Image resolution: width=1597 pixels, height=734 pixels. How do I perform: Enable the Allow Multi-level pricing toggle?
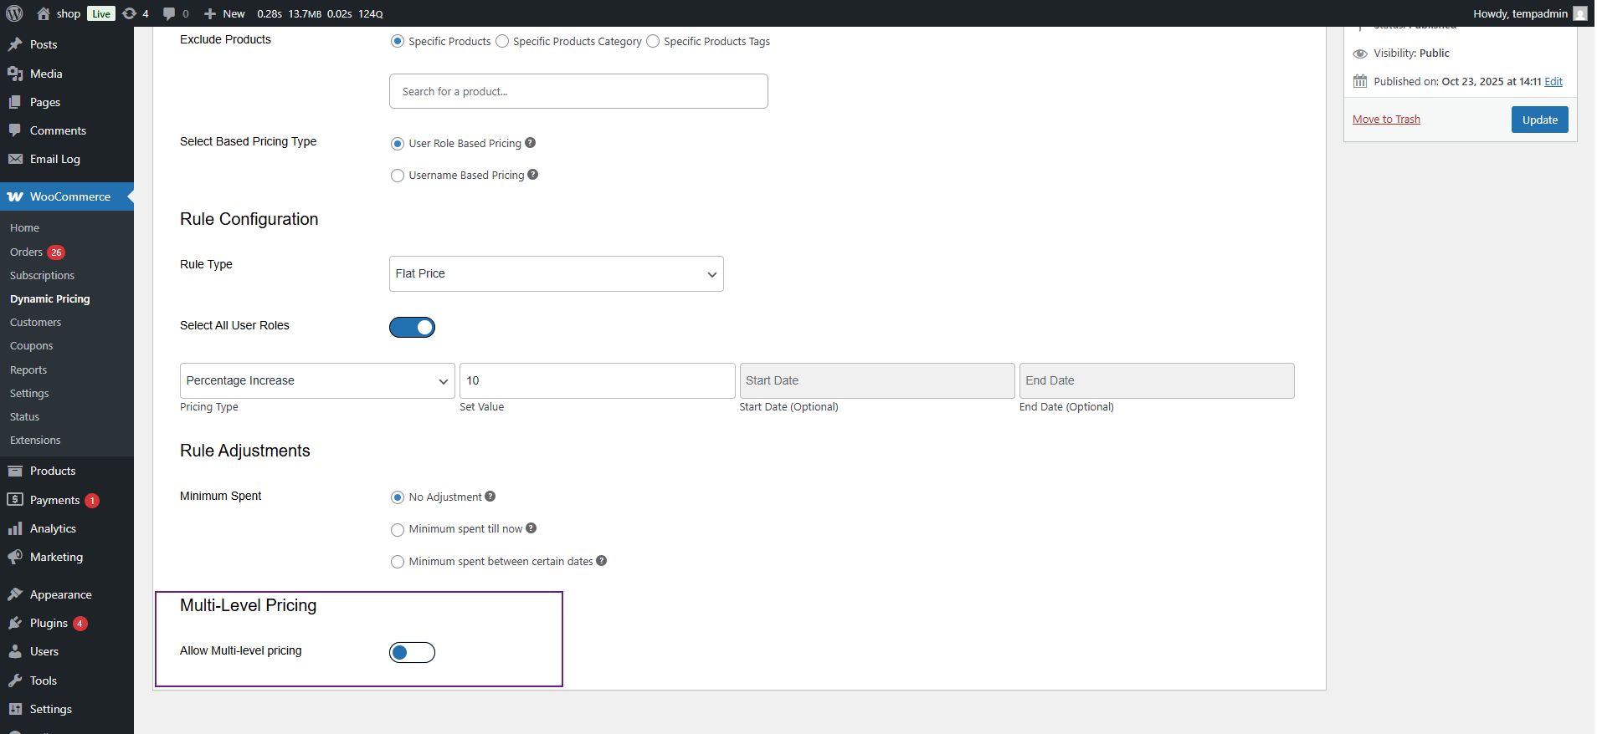pyautogui.click(x=412, y=652)
